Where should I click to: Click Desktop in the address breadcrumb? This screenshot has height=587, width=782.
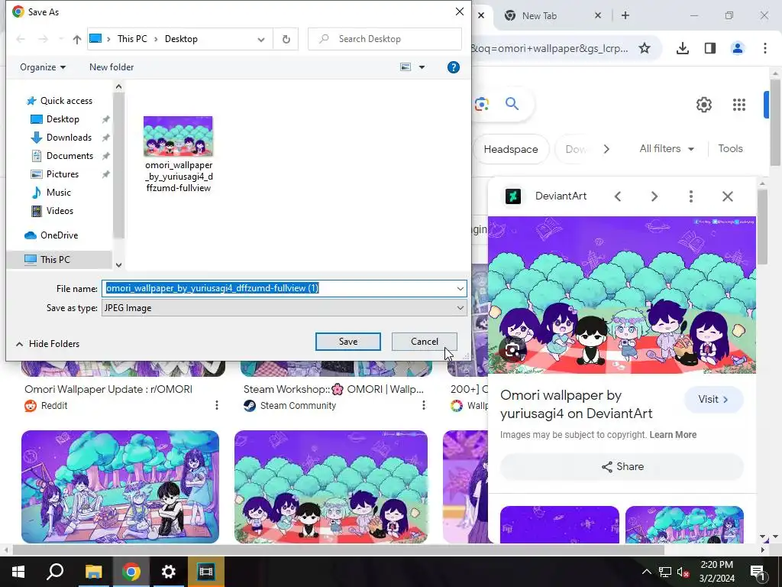181,39
